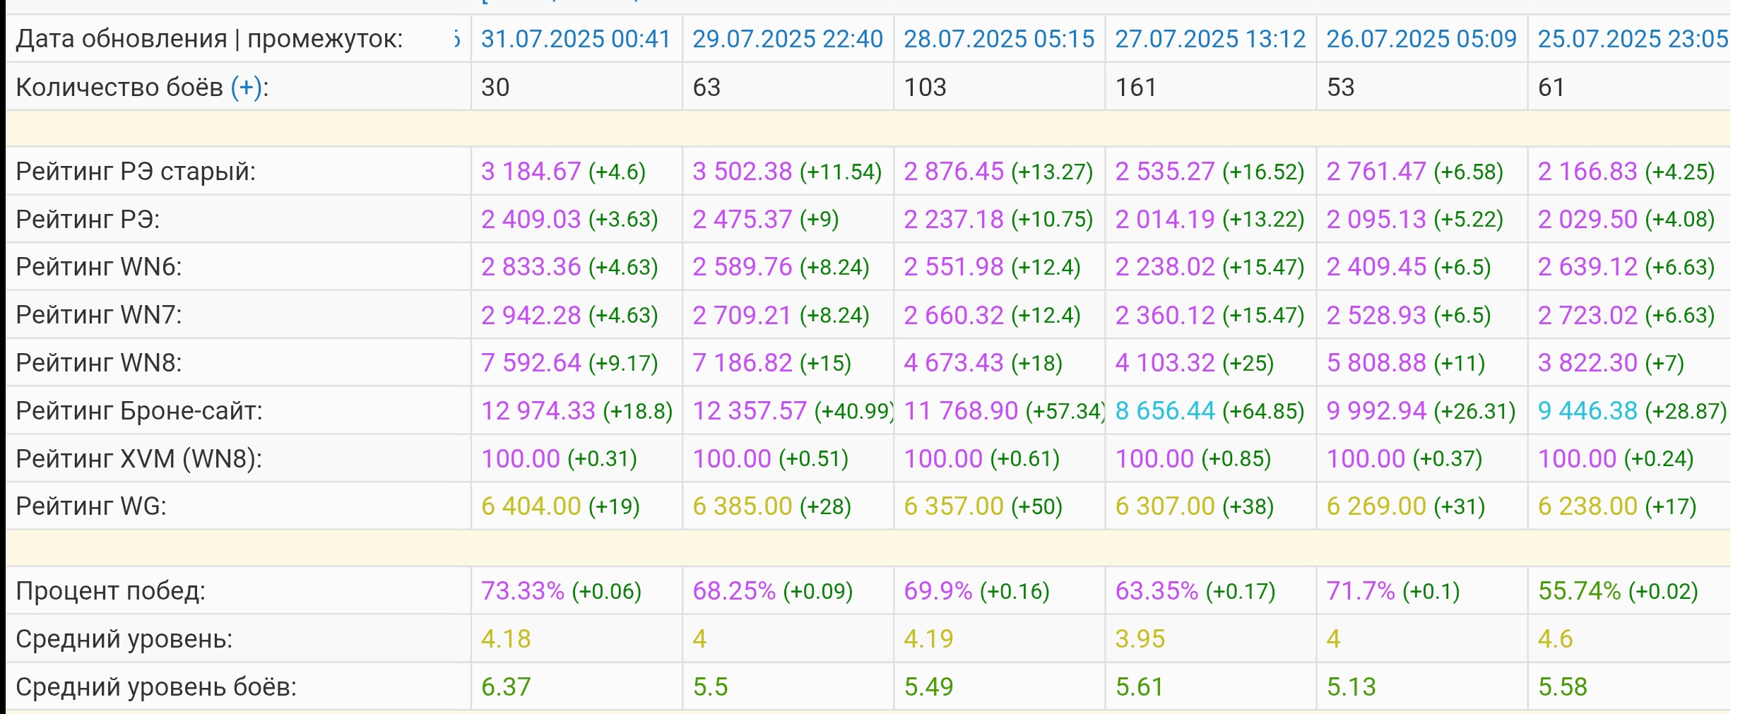Click the Рейтинг WN6 value 2 551.98

point(953,267)
